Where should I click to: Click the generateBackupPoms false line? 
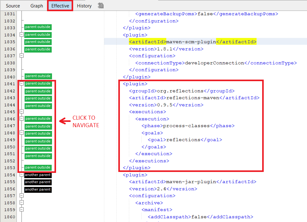coord(207,14)
